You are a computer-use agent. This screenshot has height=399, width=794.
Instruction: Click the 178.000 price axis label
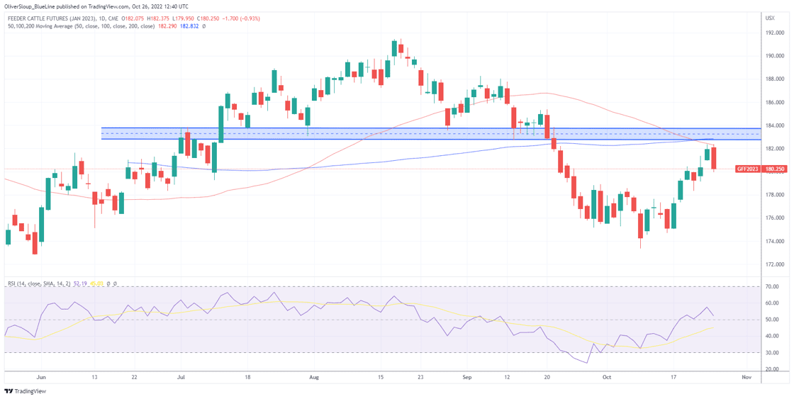point(773,195)
